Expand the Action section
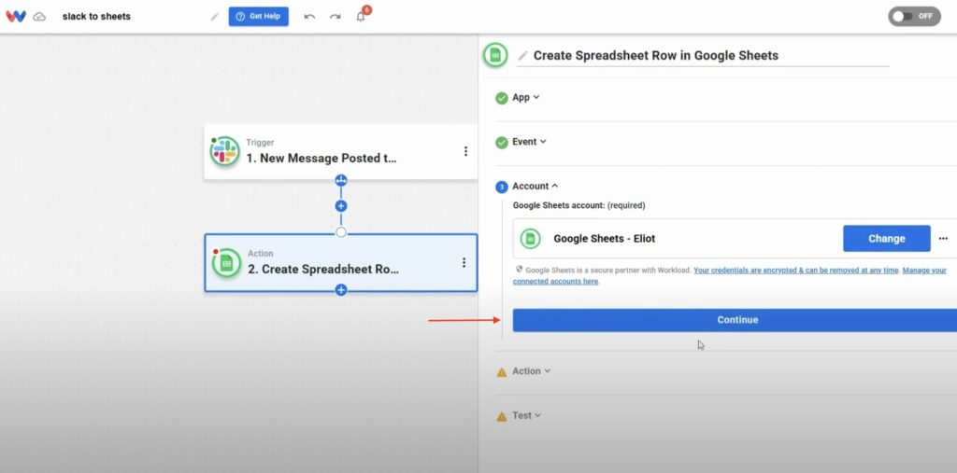Viewport: 957px width, 473px height. 531,371
